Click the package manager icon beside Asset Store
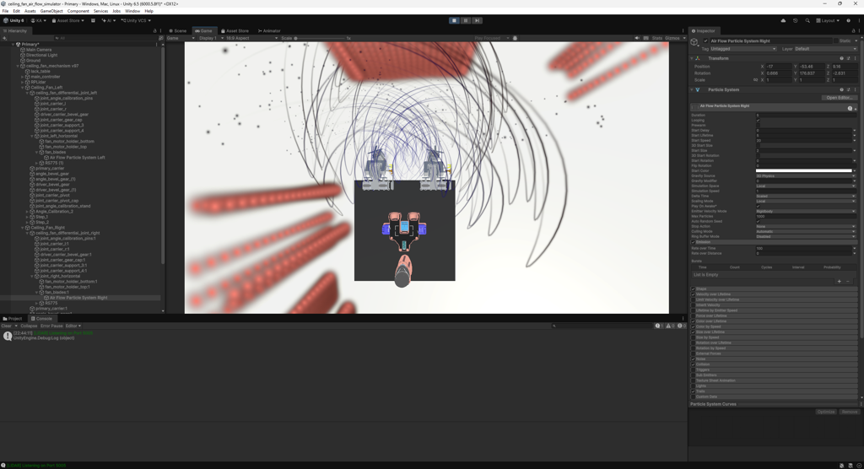This screenshot has width=864, height=469. click(93, 20)
